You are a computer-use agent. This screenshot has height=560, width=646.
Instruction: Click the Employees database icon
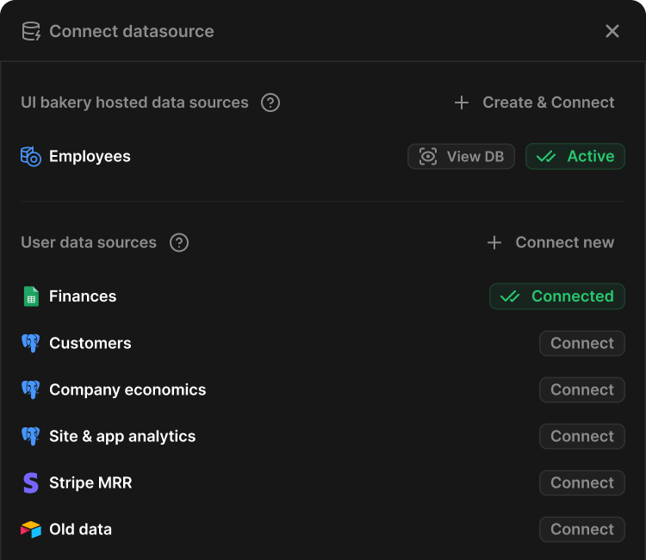31,157
